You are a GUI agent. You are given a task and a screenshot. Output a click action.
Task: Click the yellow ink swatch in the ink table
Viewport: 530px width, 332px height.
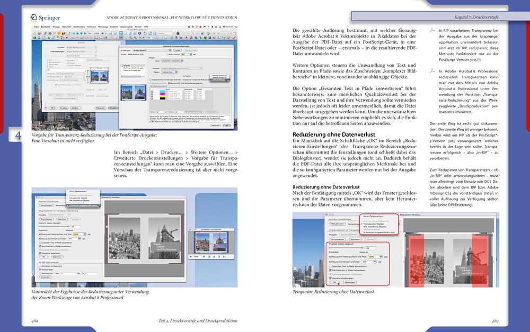pos(163,96)
